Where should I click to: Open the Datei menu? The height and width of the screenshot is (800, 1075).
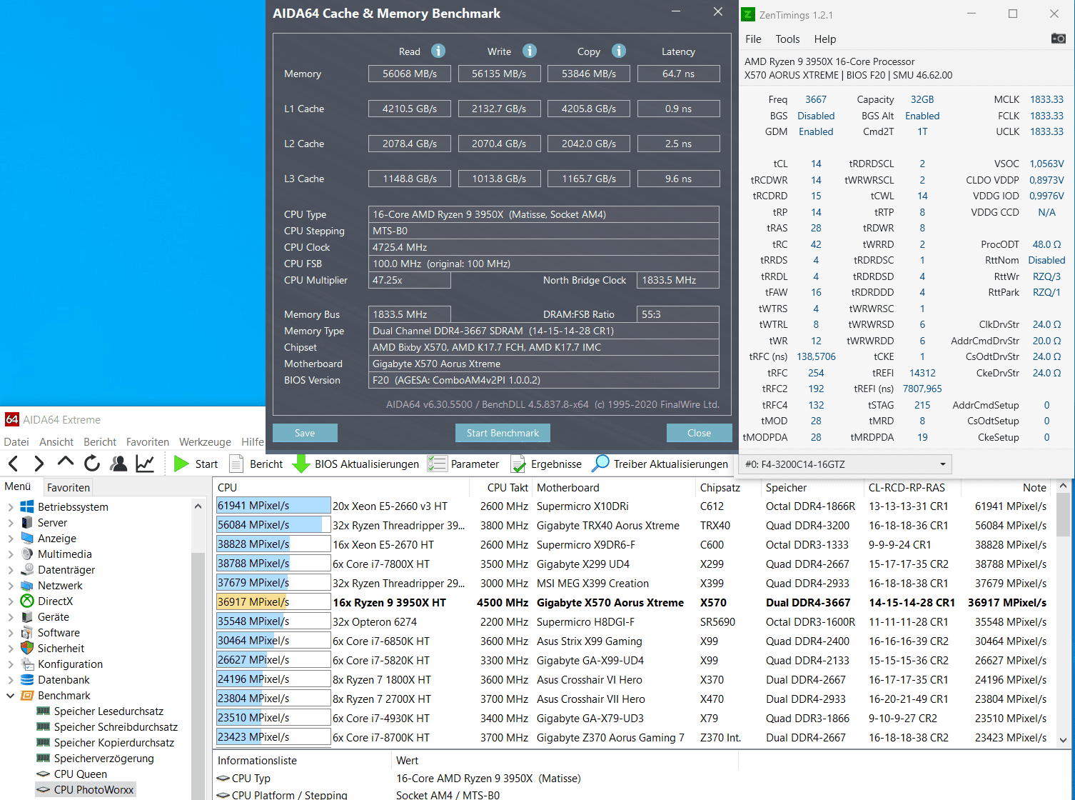16,442
